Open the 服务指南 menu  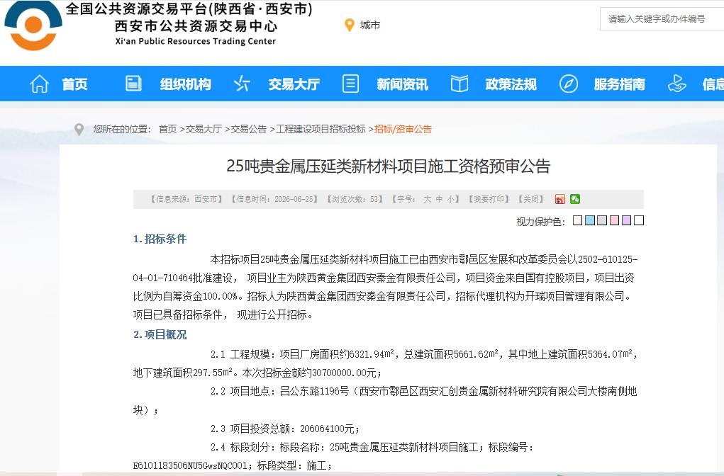pyautogui.click(x=619, y=84)
